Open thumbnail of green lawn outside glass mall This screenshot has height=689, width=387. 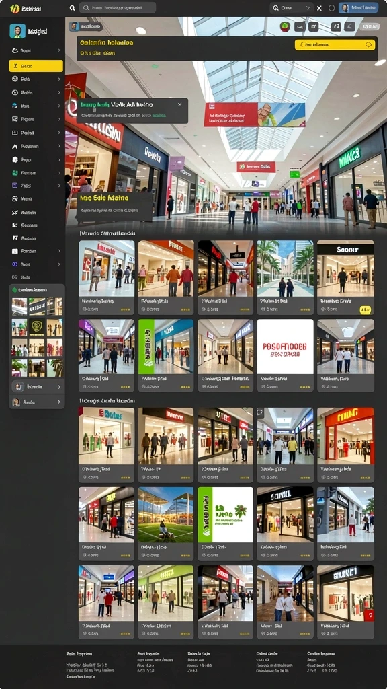click(x=166, y=515)
